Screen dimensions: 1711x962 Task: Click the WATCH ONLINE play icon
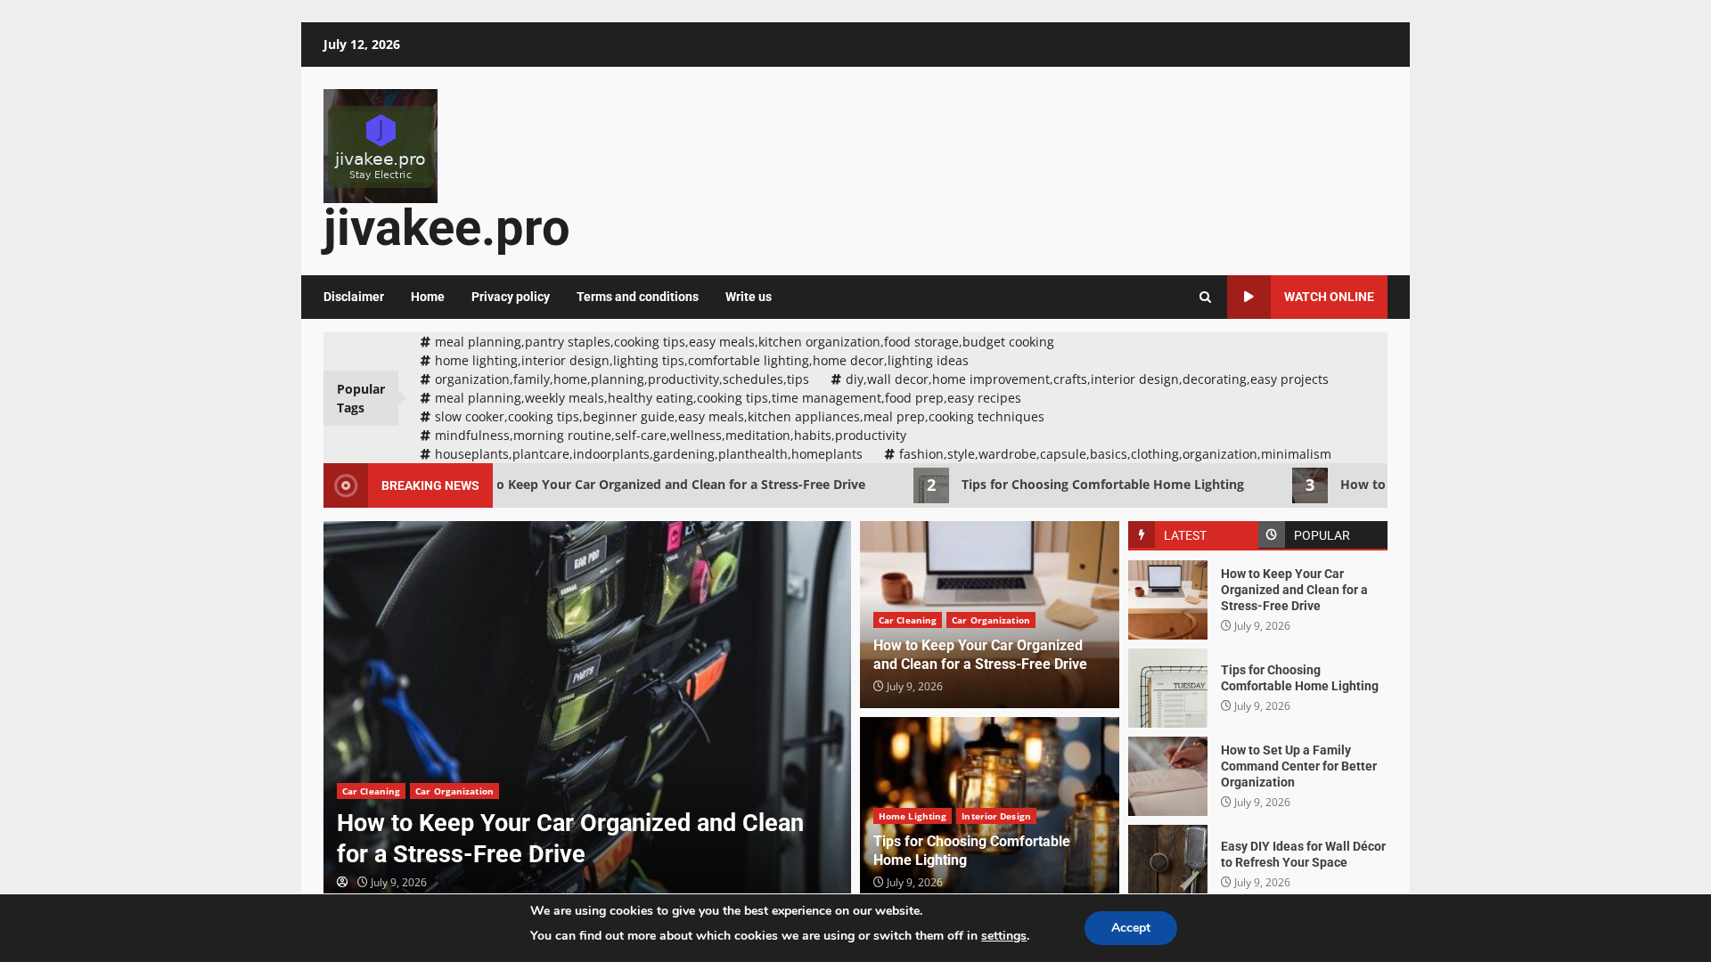[1248, 297]
